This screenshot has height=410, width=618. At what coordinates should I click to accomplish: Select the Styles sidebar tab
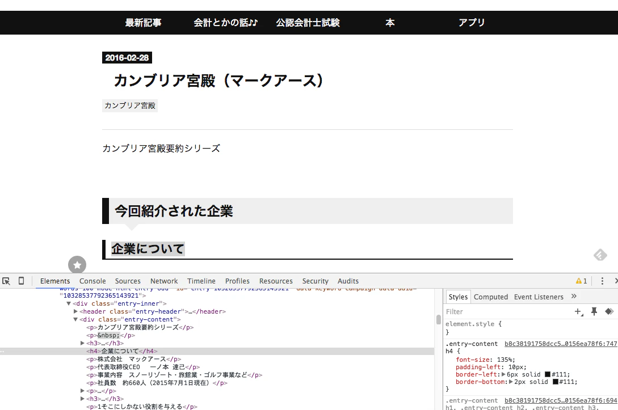458,297
